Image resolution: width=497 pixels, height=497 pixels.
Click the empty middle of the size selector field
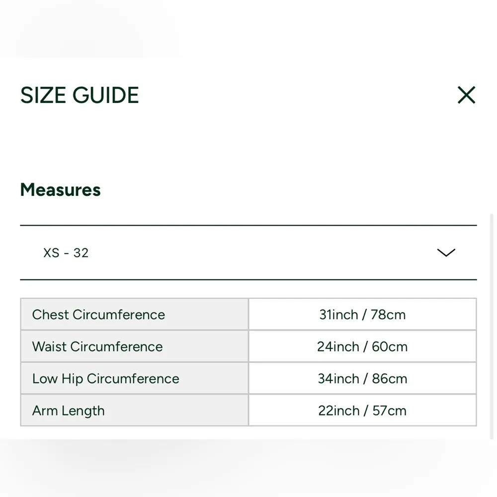(248, 252)
